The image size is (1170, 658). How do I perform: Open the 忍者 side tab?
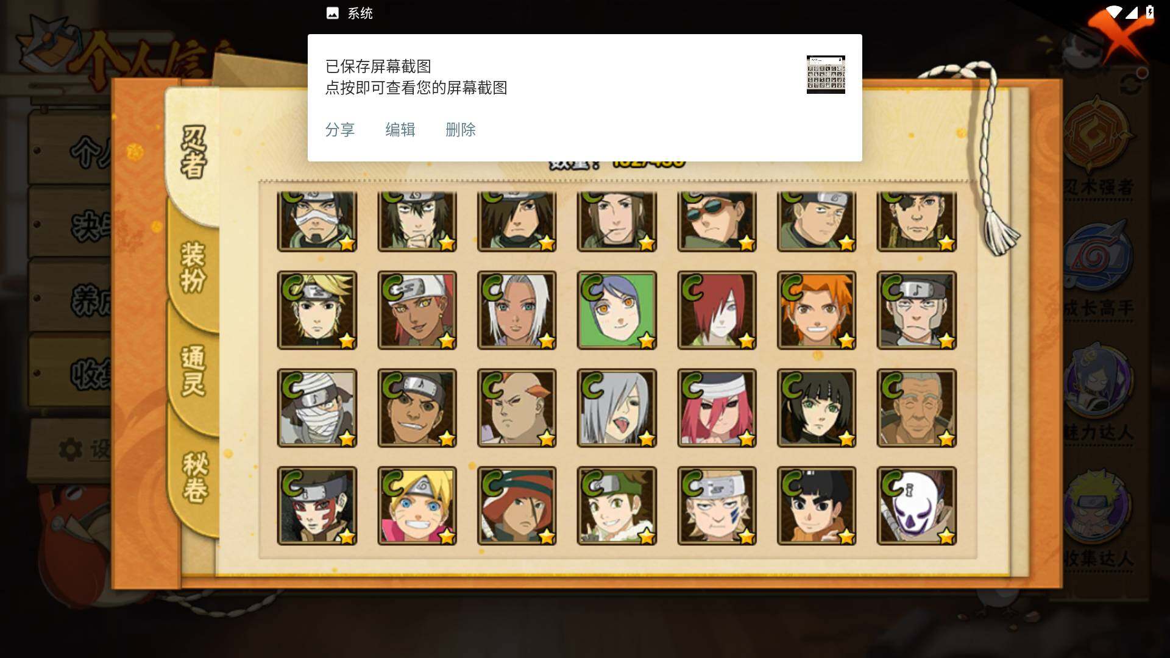coord(194,152)
